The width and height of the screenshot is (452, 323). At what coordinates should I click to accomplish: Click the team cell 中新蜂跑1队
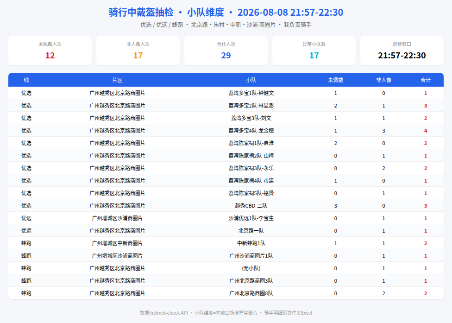tap(251, 243)
